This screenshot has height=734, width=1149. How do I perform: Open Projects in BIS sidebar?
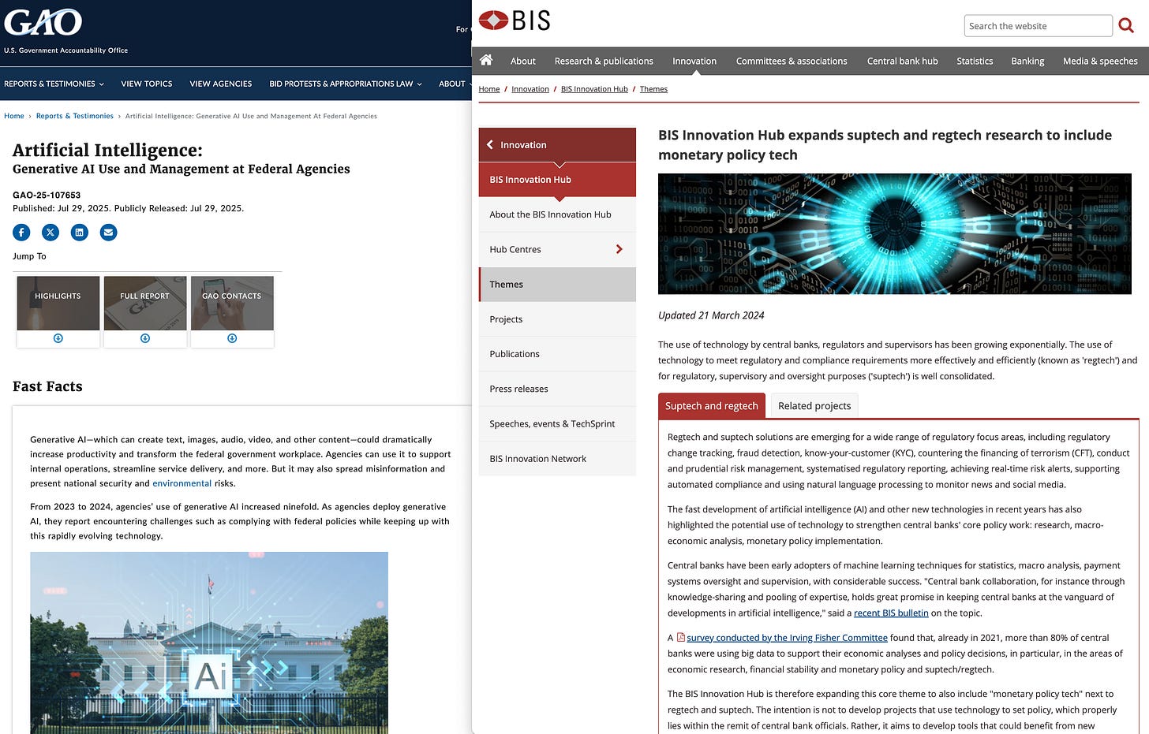[557, 319]
